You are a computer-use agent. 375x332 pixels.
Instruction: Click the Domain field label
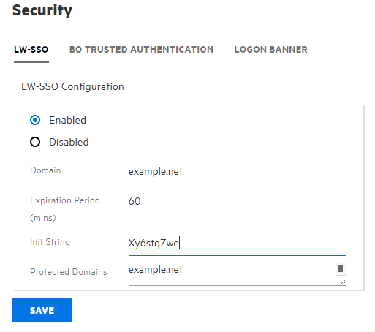[45, 170]
